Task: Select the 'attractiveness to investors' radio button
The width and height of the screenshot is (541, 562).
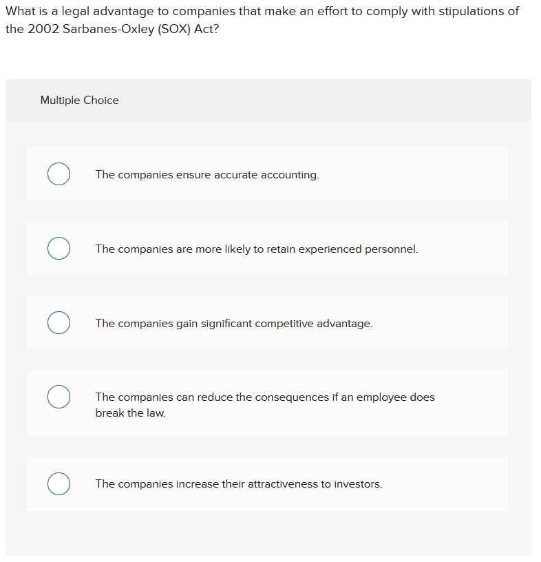Action: point(59,484)
